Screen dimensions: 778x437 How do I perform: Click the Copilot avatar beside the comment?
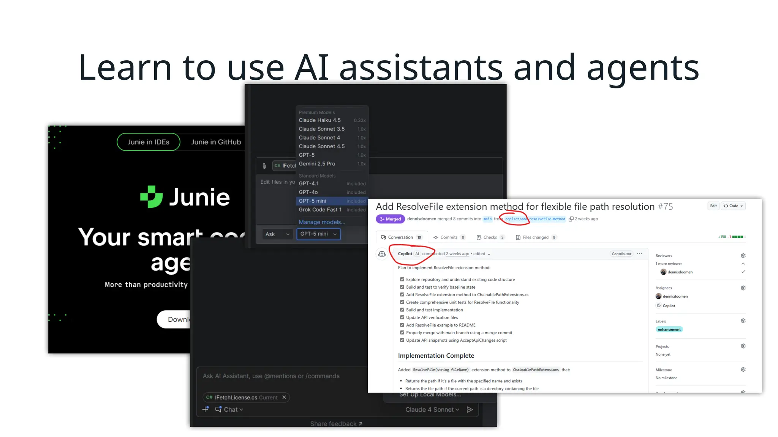pos(382,254)
